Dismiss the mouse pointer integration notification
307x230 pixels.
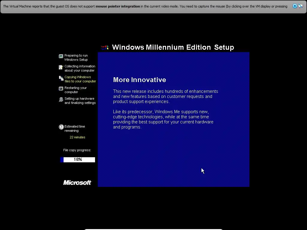(x=295, y=6)
